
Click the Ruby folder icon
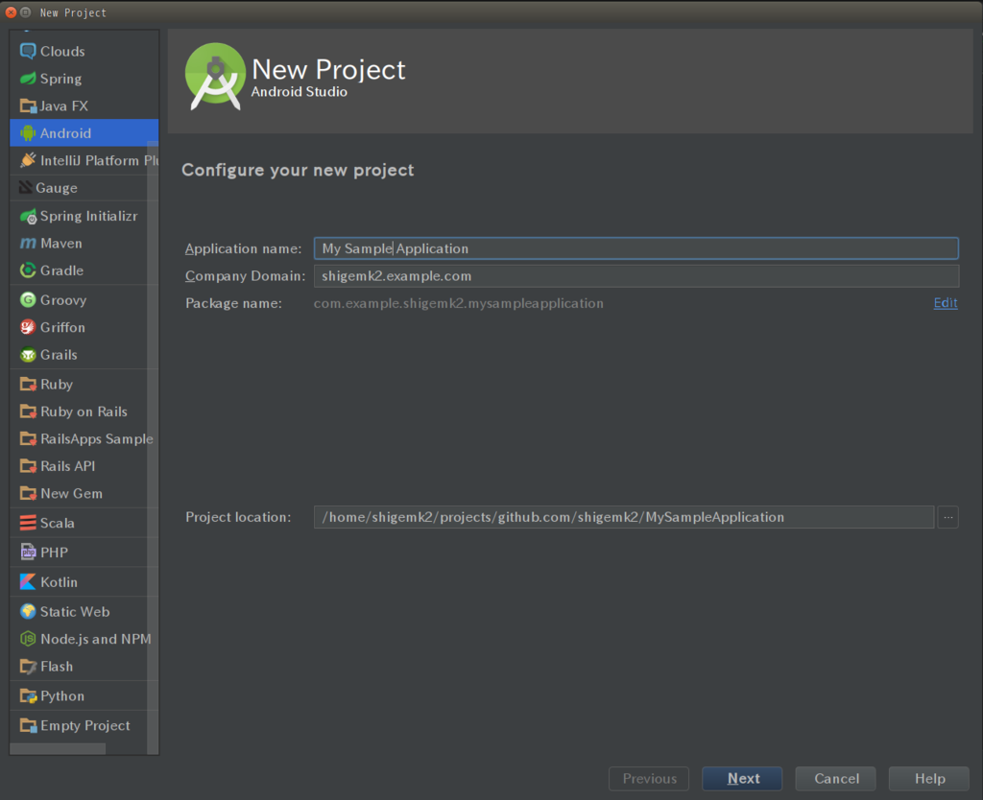(x=28, y=384)
